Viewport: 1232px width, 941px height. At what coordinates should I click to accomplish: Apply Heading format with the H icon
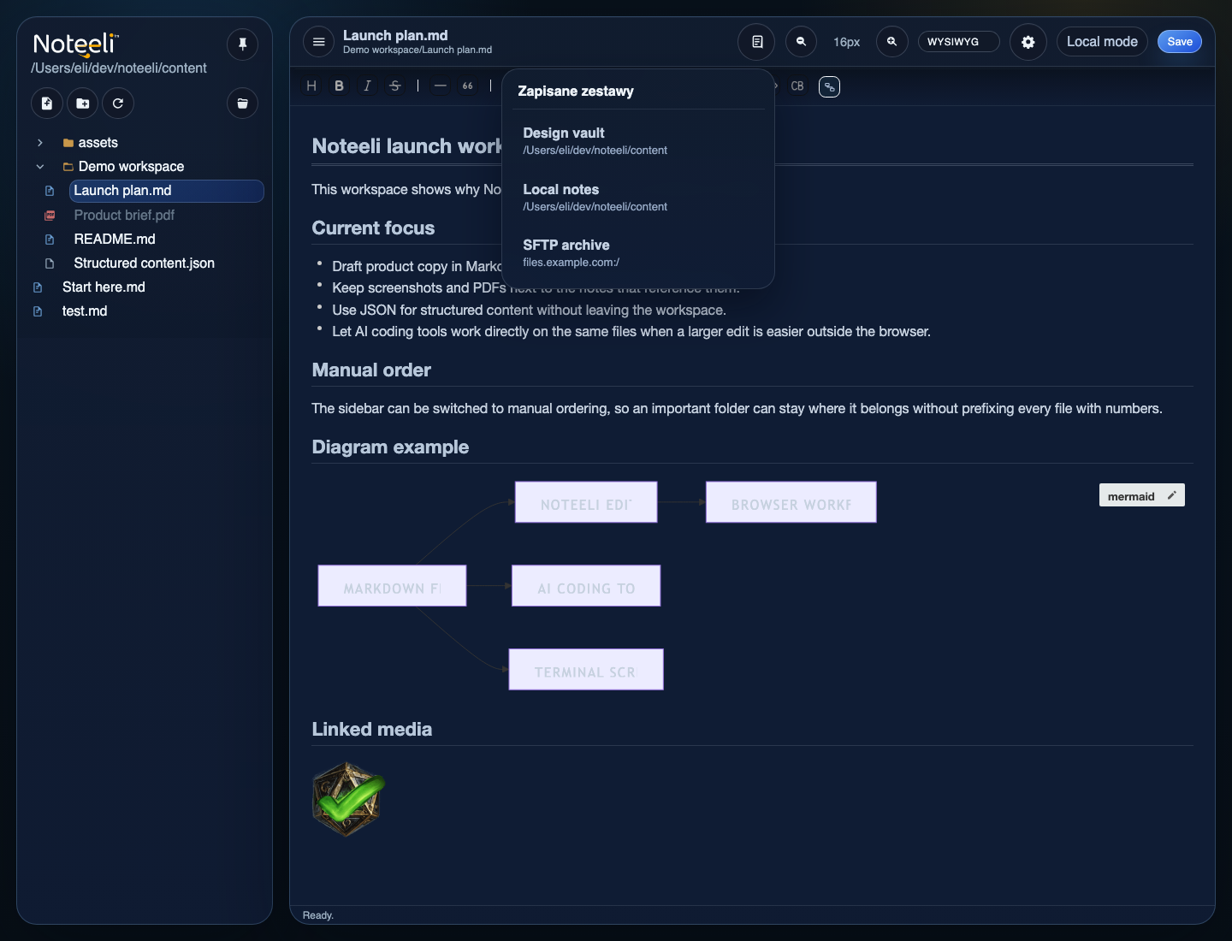tap(311, 86)
